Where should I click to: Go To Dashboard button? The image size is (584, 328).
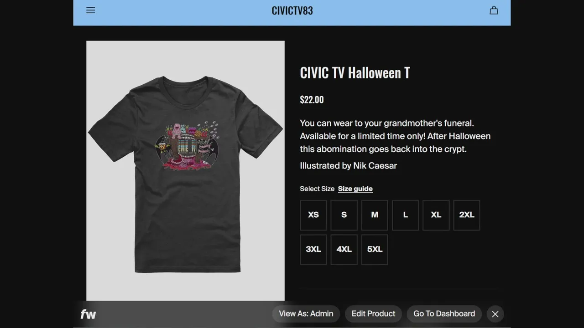click(444, 314)
